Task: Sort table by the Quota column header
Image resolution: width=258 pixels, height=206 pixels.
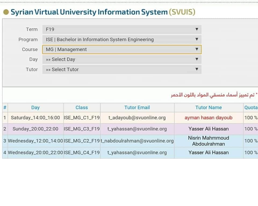Action: pyautogui.click(x=251, y=108)
